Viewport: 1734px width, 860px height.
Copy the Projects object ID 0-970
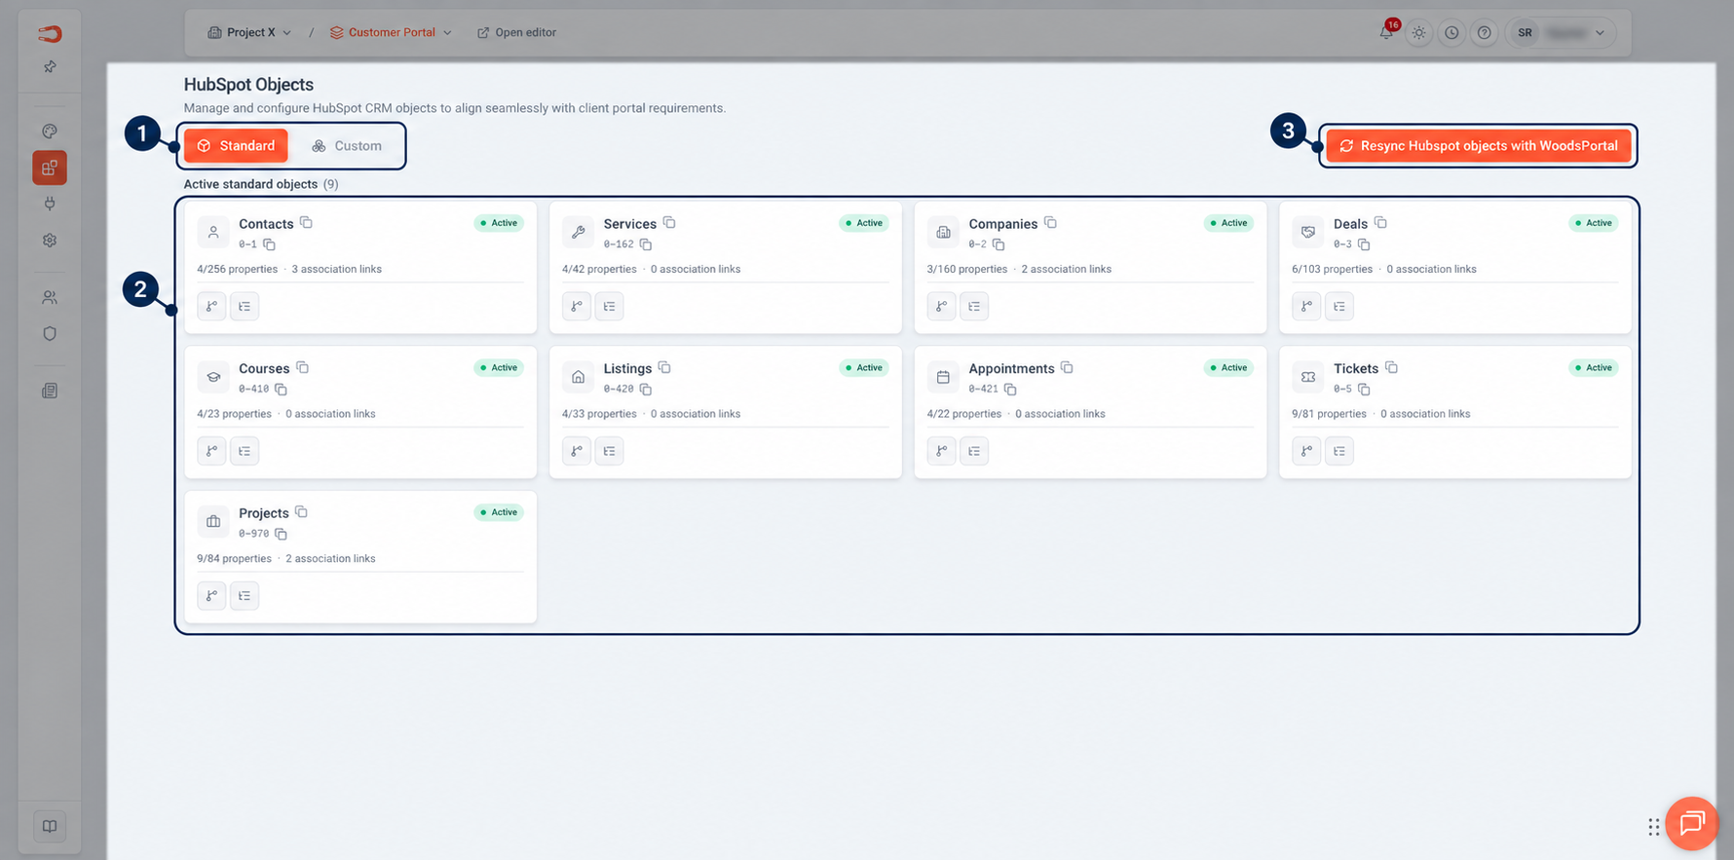[281, 534]
